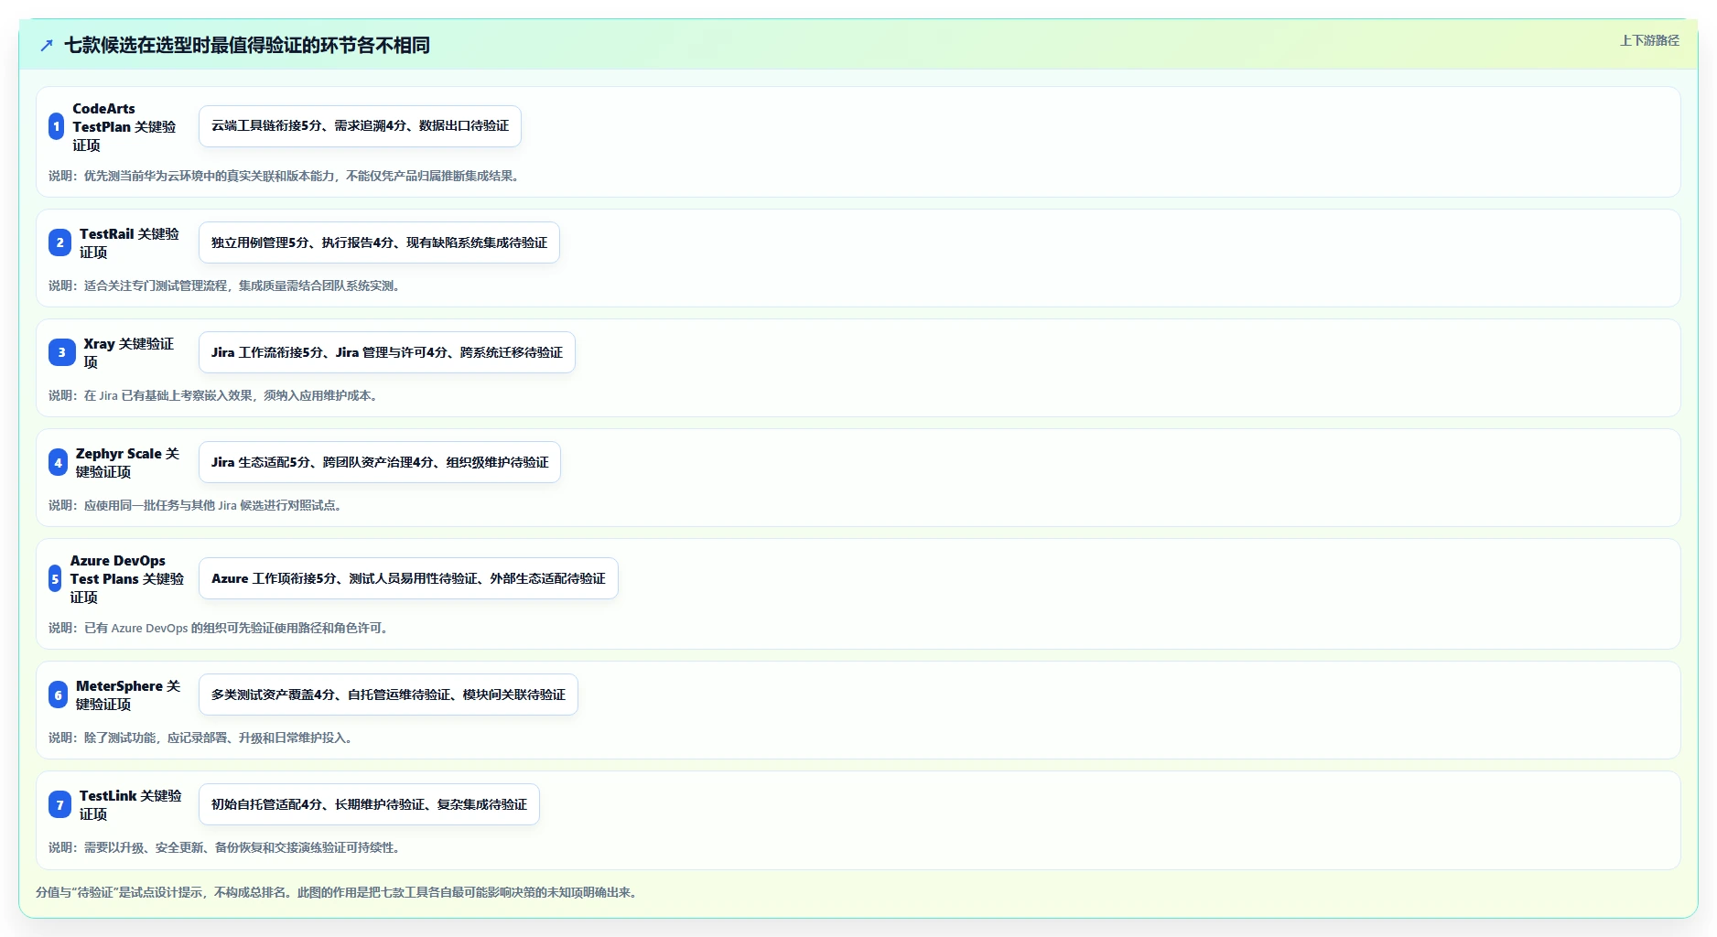Image resolution: width=1717 pixels, height=937 pixels.
Task: Click number badge 7 for TestLink
Action: [x=59, y=804]
